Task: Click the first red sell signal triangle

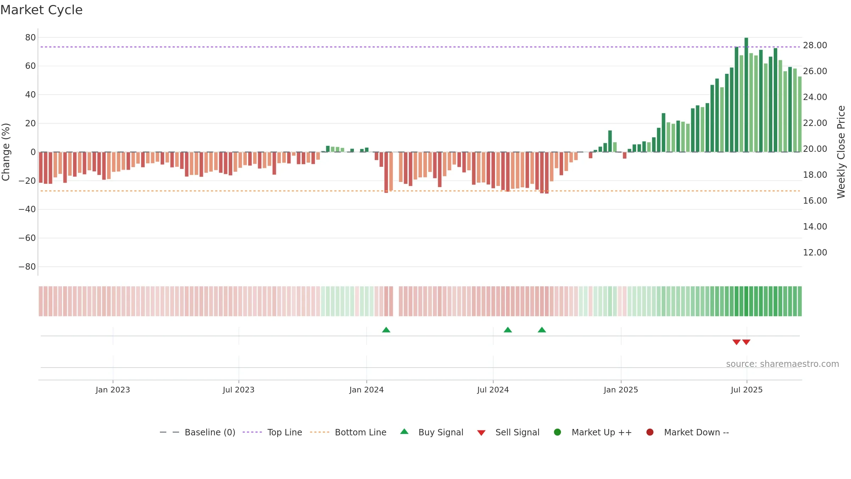Action: click(x=736, y=342)
